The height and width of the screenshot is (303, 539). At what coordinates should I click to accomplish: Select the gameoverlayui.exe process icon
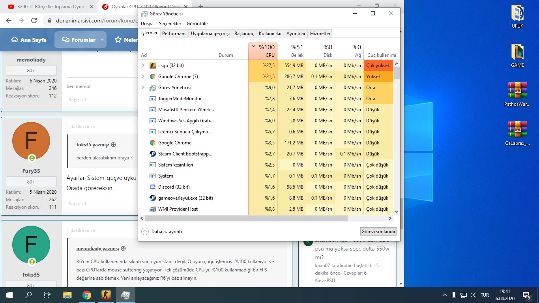[153, 198]
